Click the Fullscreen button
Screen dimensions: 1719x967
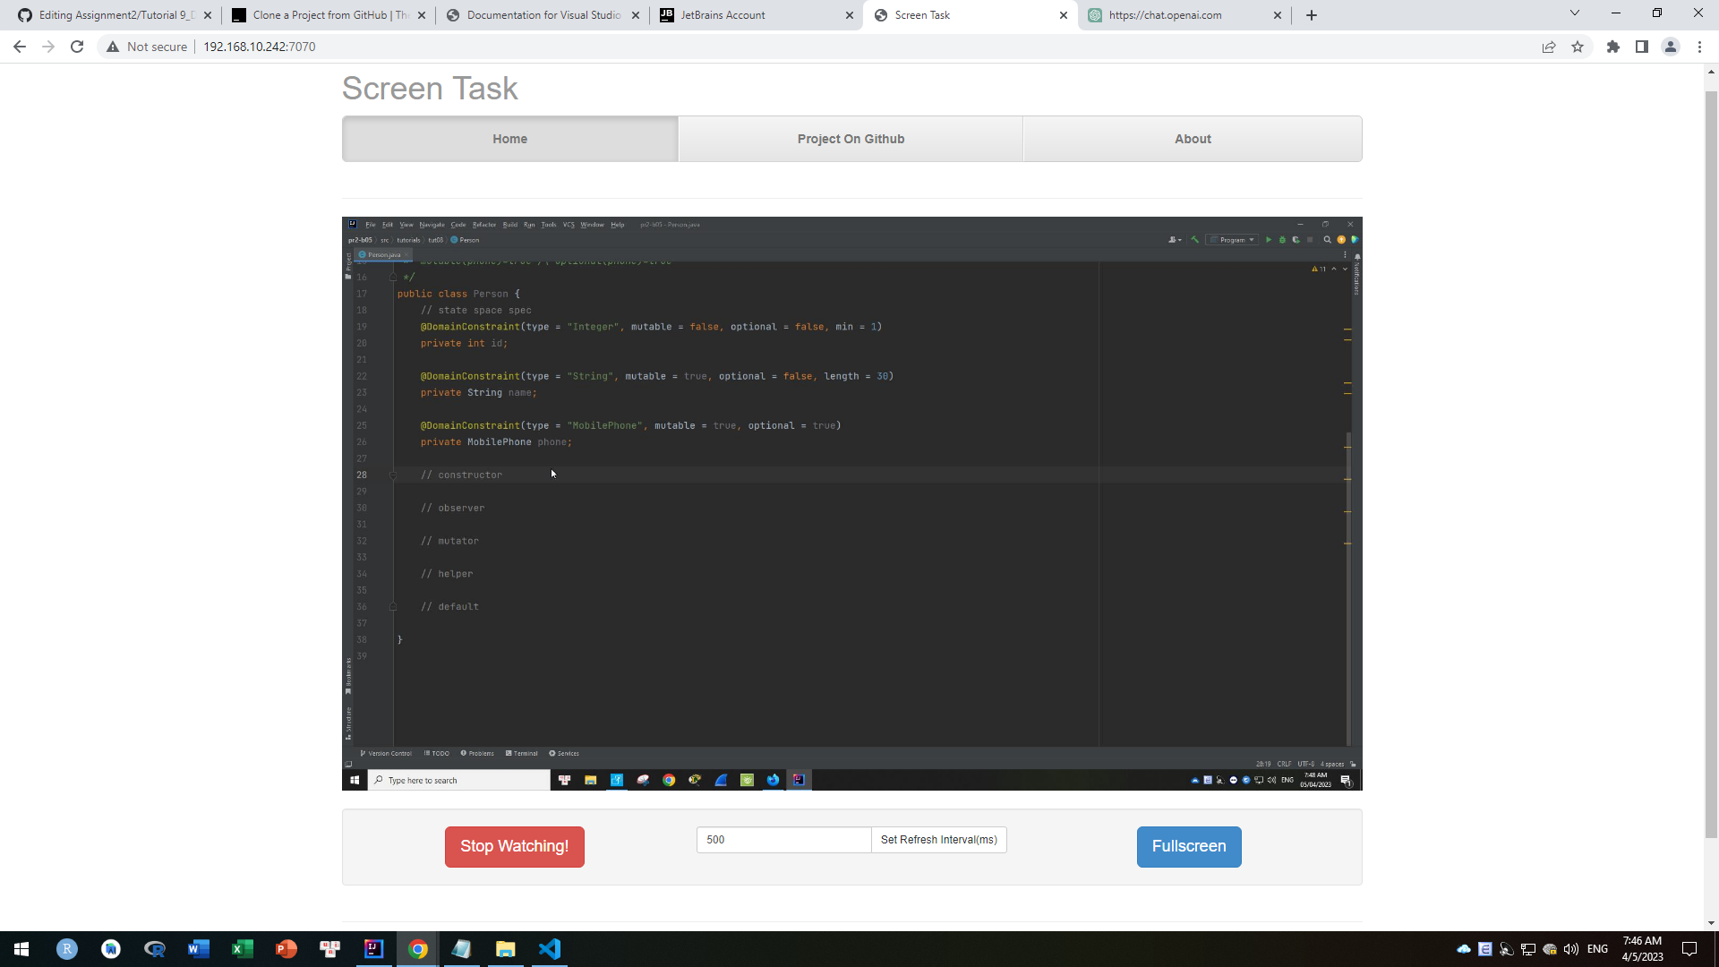click(1188, 846)
